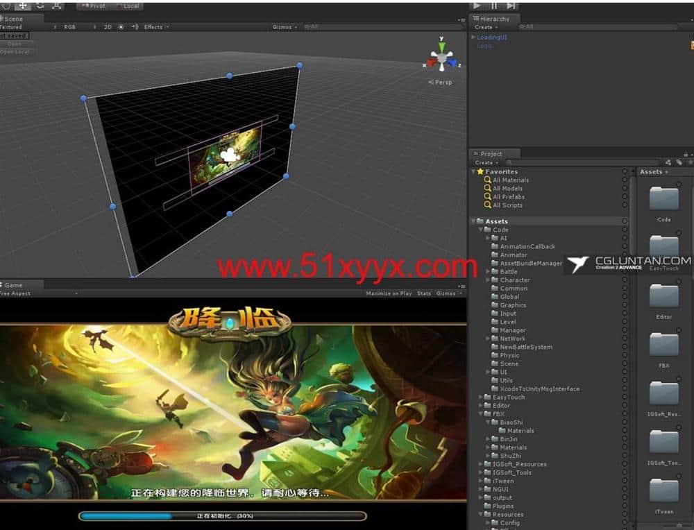
Task: Toggle Local handle rotation mode
Action: [x=128, y=6]
